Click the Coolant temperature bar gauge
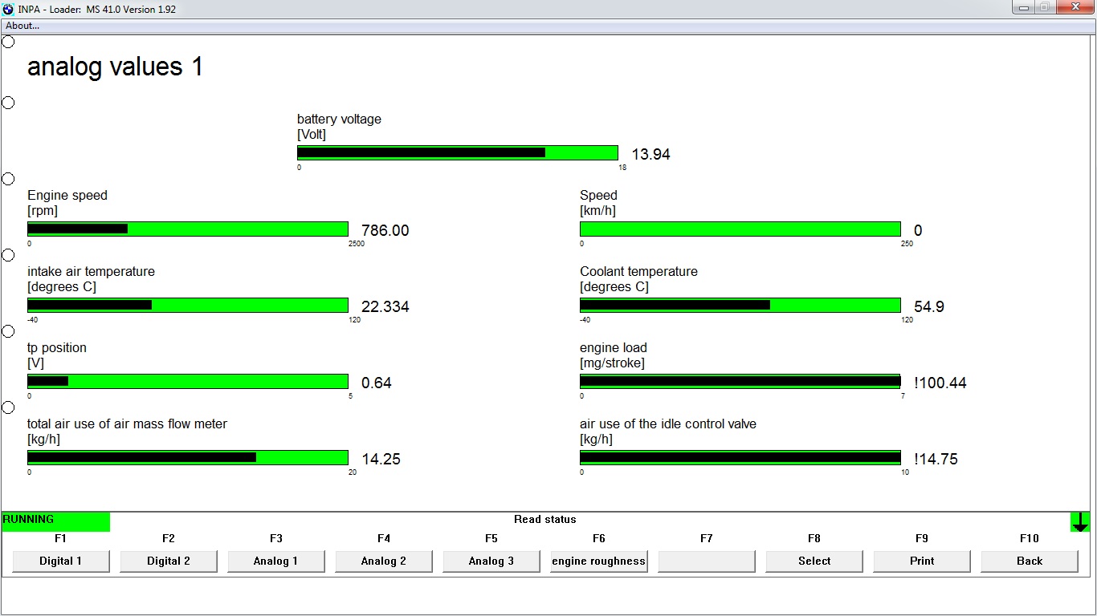The height and width of the screenshot is (616, 1097). pyautogui.click(x=740, y=306)
